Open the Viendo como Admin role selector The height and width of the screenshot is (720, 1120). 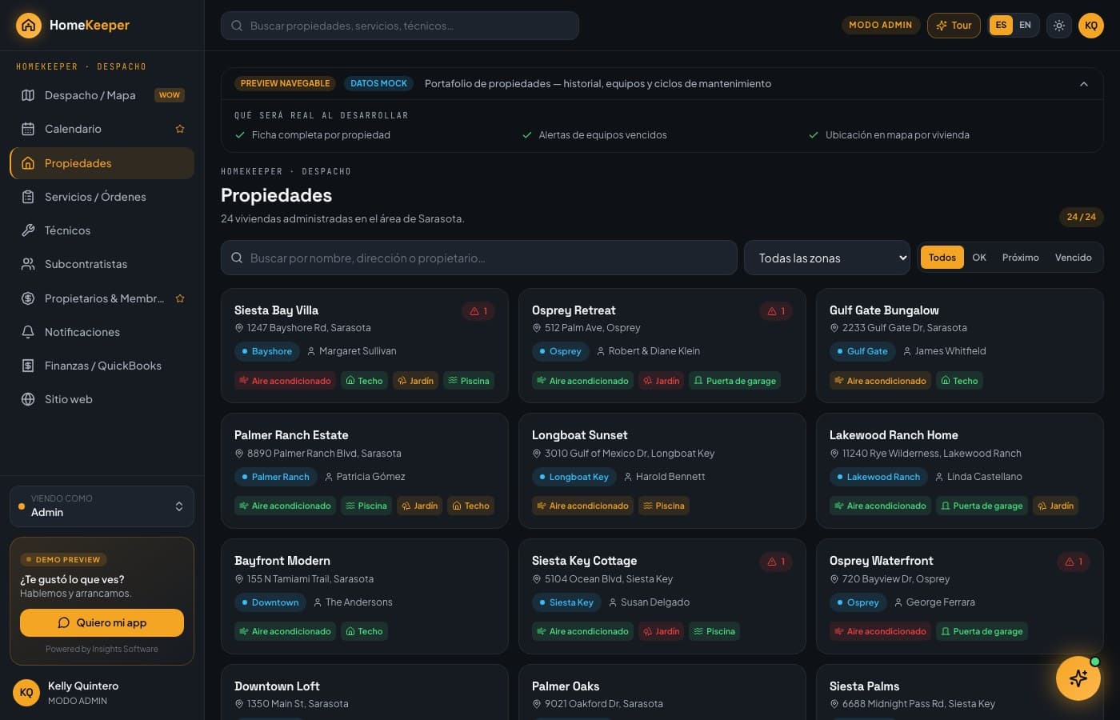coord(102,506)
